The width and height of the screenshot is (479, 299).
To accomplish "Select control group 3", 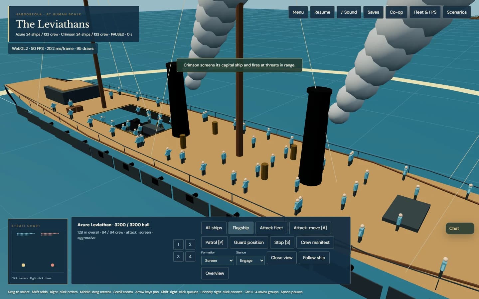I will tap(178, 257).
